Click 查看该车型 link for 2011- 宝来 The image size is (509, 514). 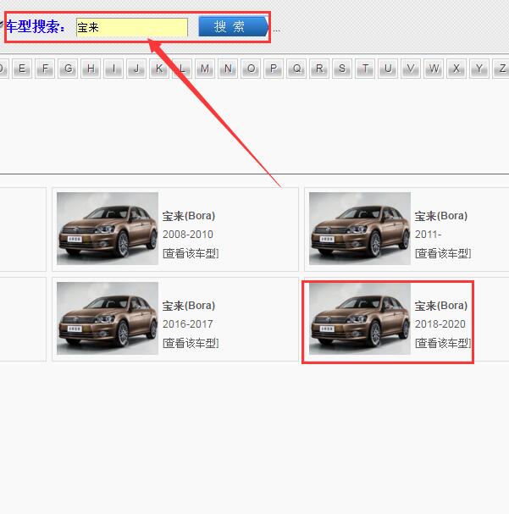[443, 253]
